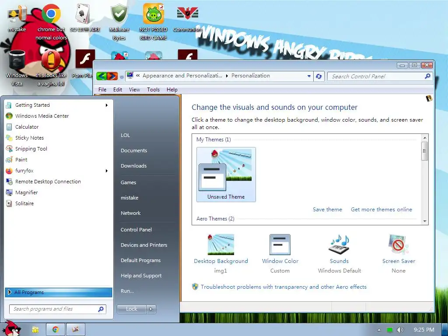Click the search magnifier in Control Panel search
448x336 pixels.
click(x=427, y=76)
